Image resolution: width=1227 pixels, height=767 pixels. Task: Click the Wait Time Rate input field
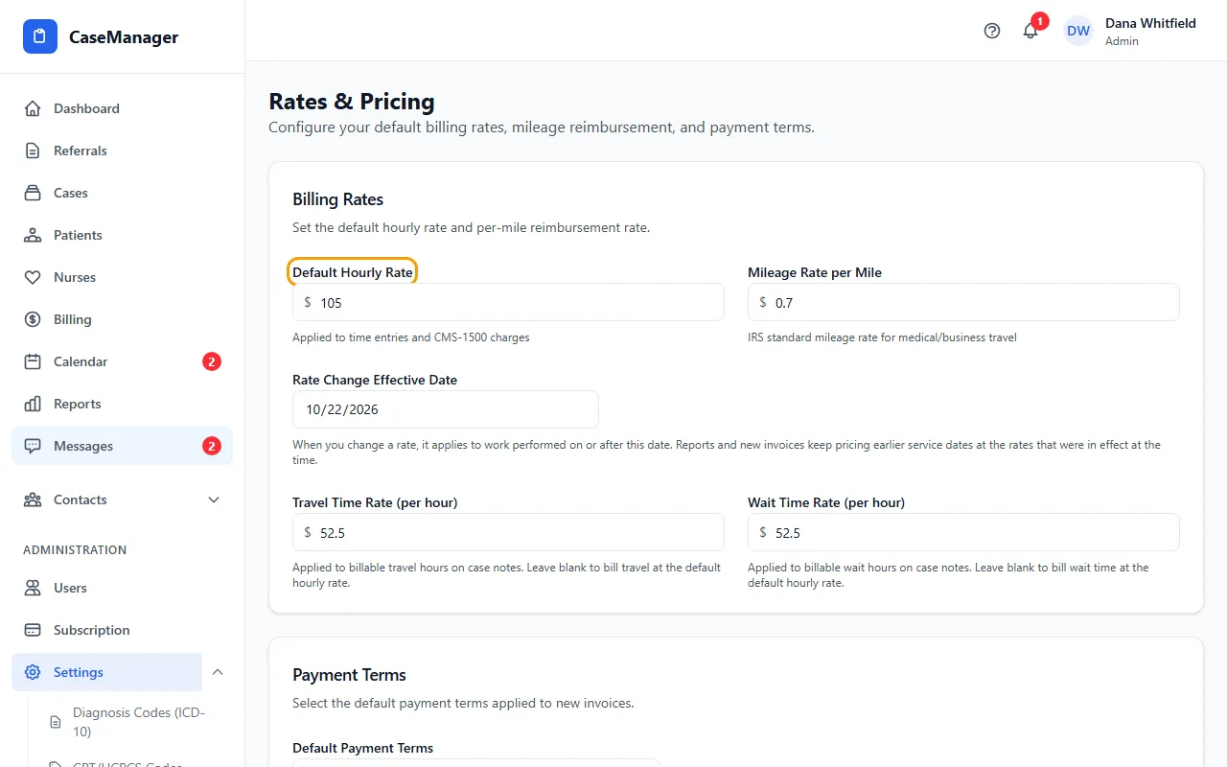click(963, 532)
